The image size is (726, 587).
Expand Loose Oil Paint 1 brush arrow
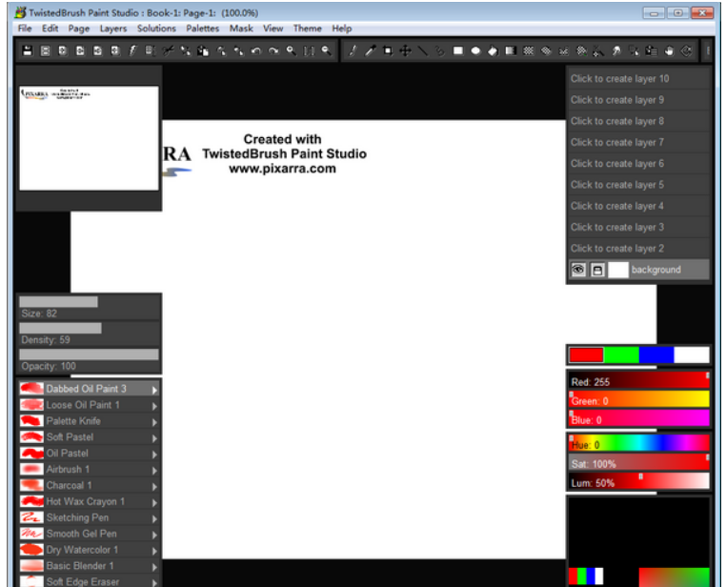tap(154, 406)
